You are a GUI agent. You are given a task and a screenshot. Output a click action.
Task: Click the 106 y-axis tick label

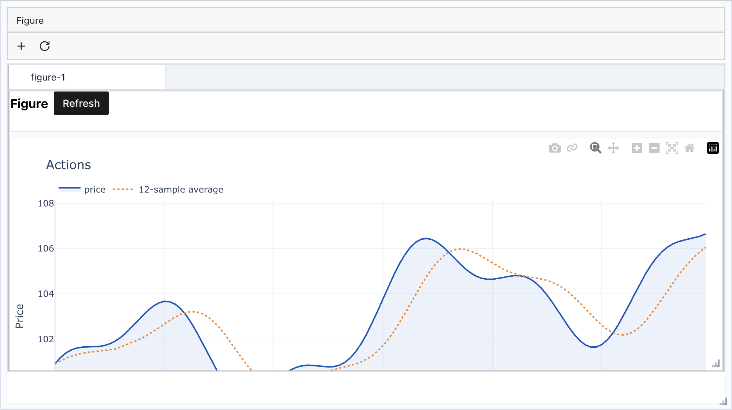(46, 249)
